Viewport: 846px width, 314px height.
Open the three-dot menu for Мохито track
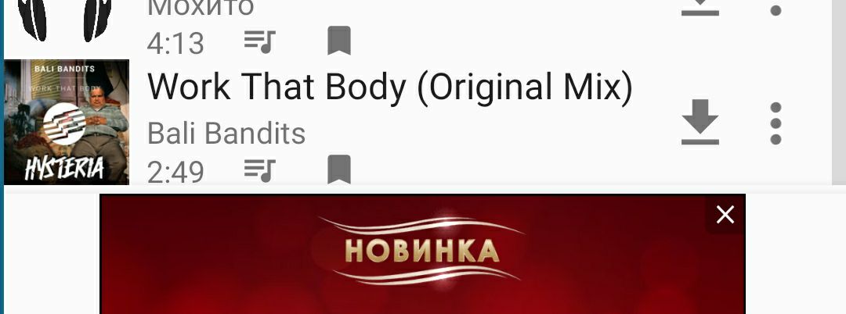coord(775,8)
